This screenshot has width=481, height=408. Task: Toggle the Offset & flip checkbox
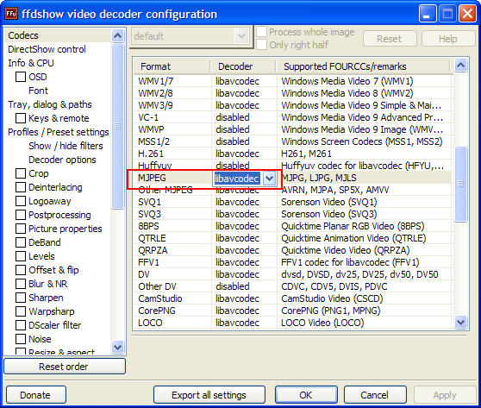click(x=21, y=270)
